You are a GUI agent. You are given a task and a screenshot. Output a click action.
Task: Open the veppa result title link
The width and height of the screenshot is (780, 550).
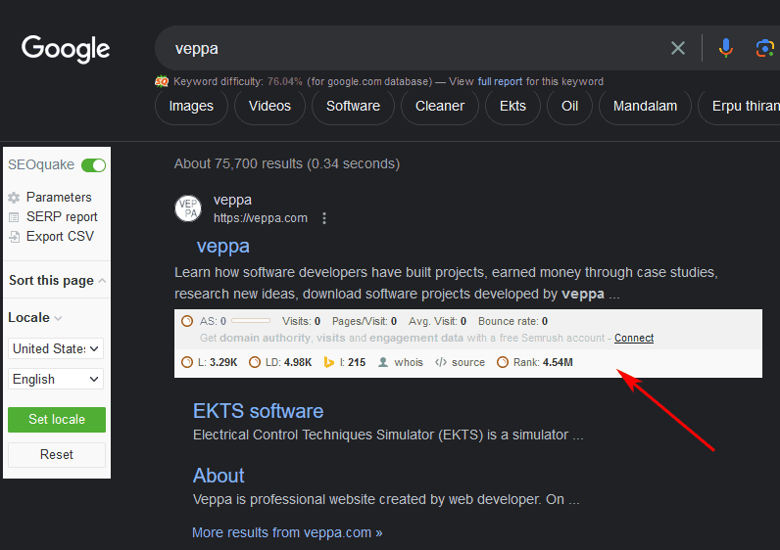222,247
